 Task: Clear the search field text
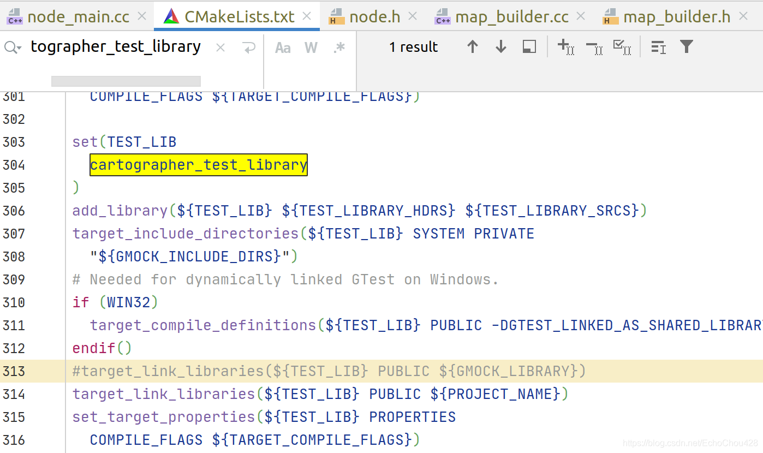pos(220,48)
